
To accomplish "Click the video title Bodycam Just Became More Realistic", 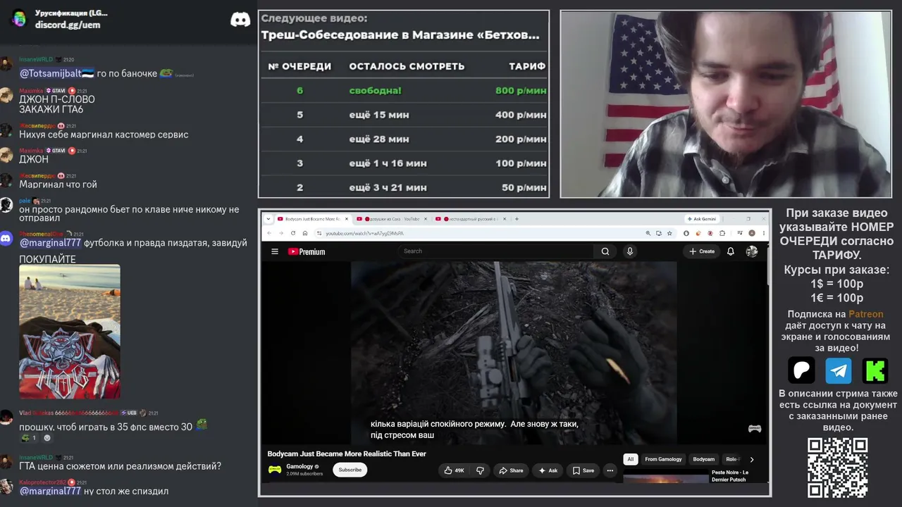I will click(x=347, y=454).
